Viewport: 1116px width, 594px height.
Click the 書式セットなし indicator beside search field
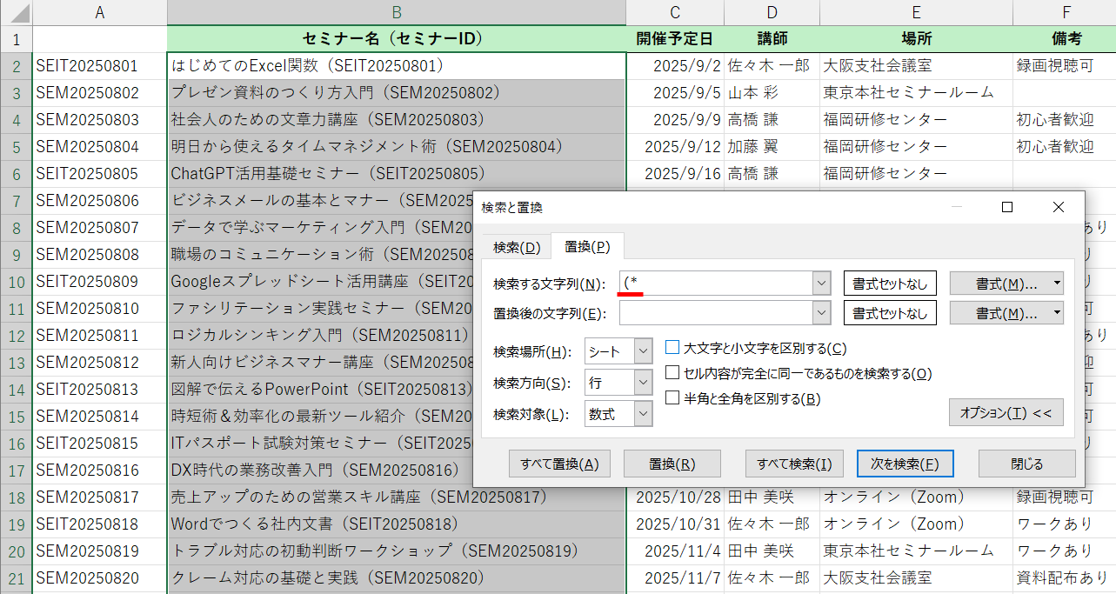pos(889,282)
